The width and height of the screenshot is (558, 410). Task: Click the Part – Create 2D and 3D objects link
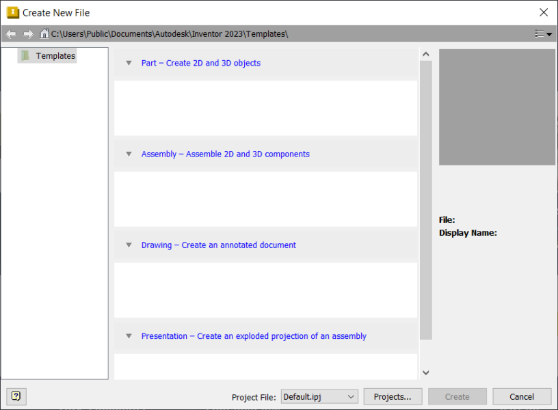click(201, 63)
